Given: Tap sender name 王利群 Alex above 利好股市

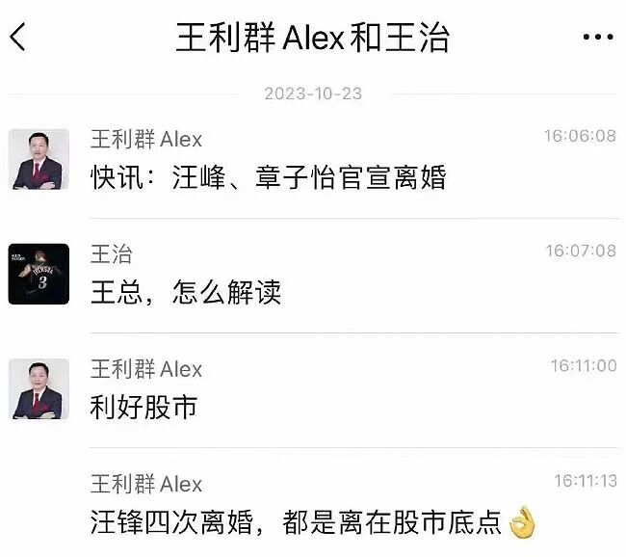Looking at the screenshot, I should [x=146, y=369].
